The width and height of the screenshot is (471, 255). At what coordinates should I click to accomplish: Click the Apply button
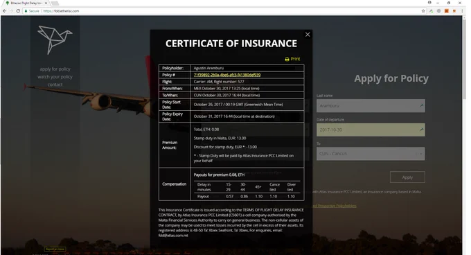pyautogui.click(x=407, y=177)
